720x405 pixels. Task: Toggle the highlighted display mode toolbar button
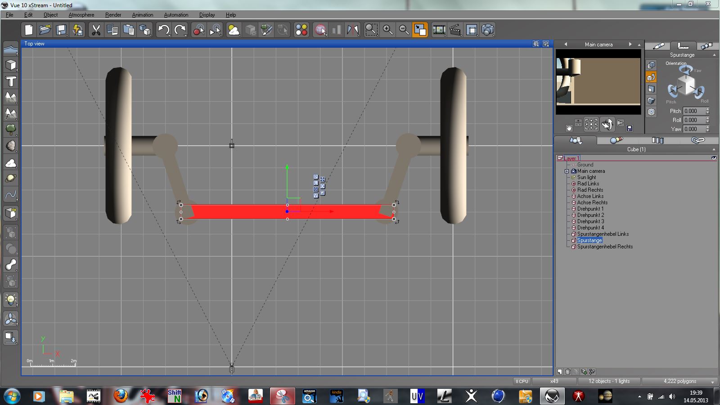point(420,30)
